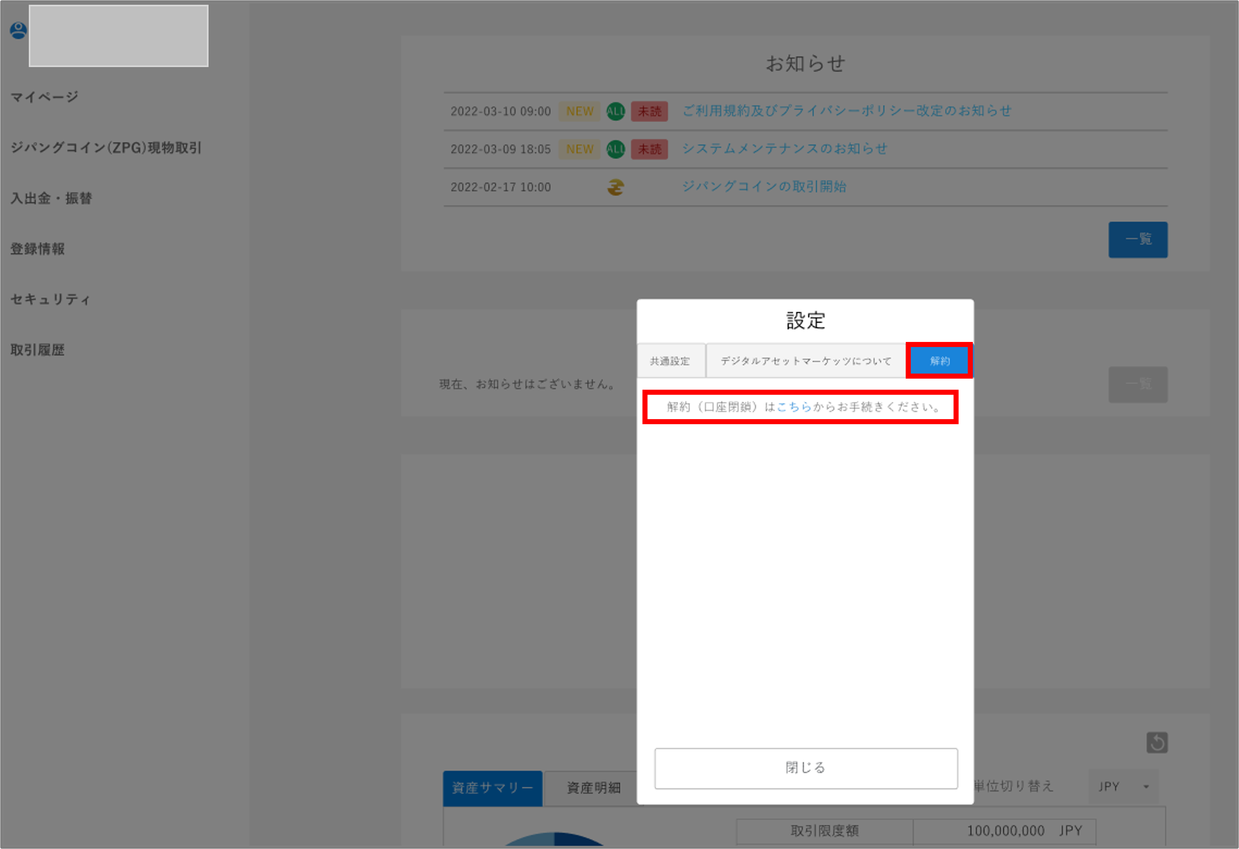This screenshot has width=1239, height=849.
Task: Click the 未読 badge on the 2022-03-09 notice
Action: [x=649, y=149]
